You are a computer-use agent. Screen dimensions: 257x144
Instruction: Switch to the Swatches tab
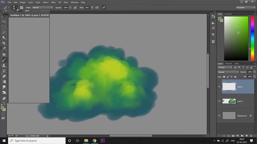tap(228, 14)
